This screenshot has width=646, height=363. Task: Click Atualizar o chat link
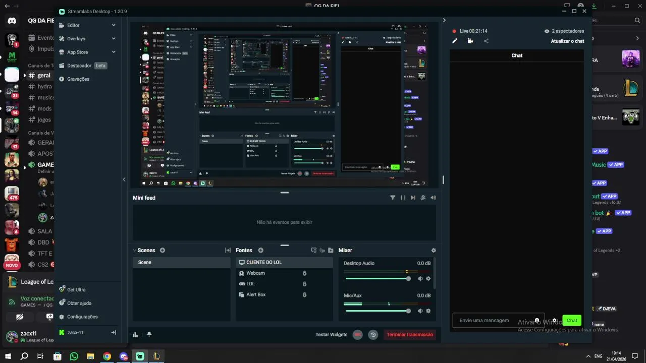tap(567, 41)
